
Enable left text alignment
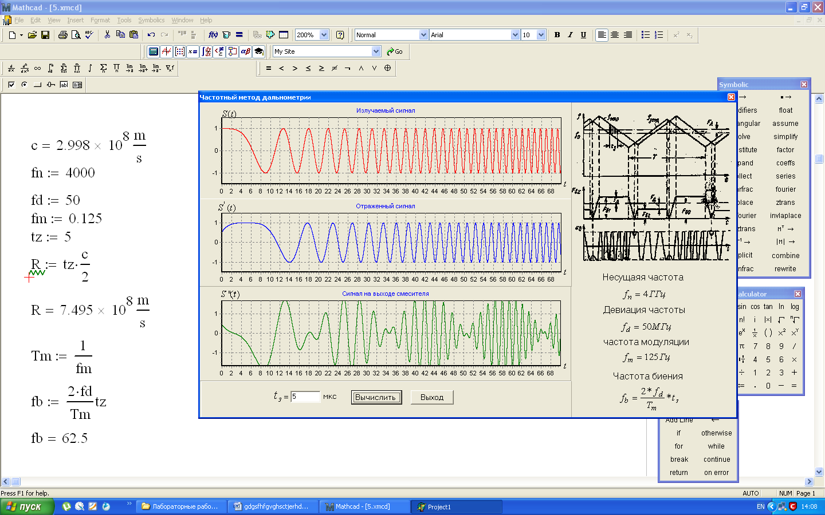(602, 35)
